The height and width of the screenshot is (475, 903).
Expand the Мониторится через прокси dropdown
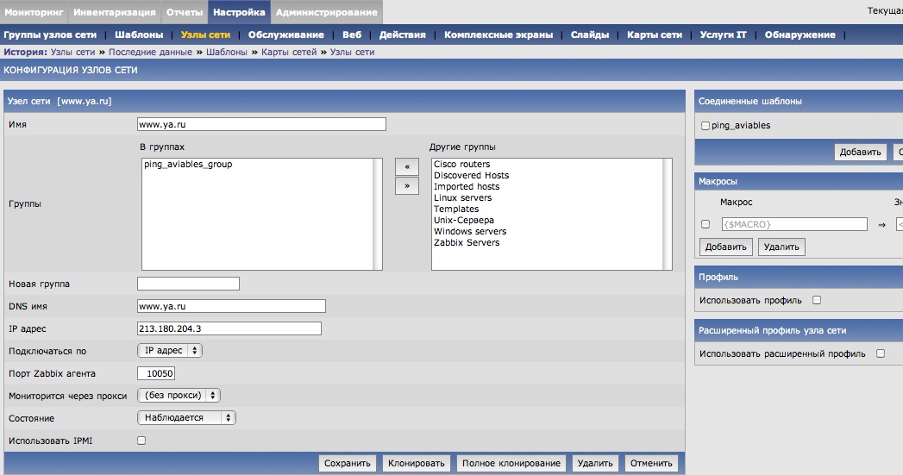[x=179, y=396]
